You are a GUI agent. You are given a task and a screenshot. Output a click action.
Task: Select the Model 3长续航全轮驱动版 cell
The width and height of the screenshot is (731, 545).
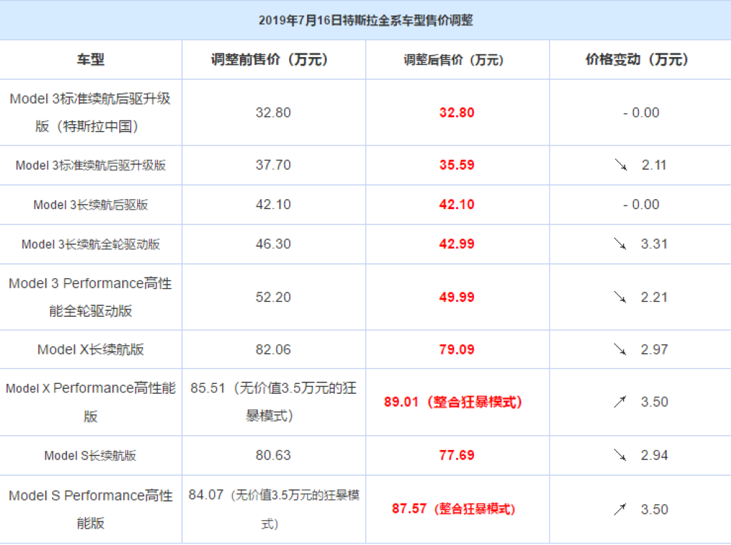(x=91, y=245)
